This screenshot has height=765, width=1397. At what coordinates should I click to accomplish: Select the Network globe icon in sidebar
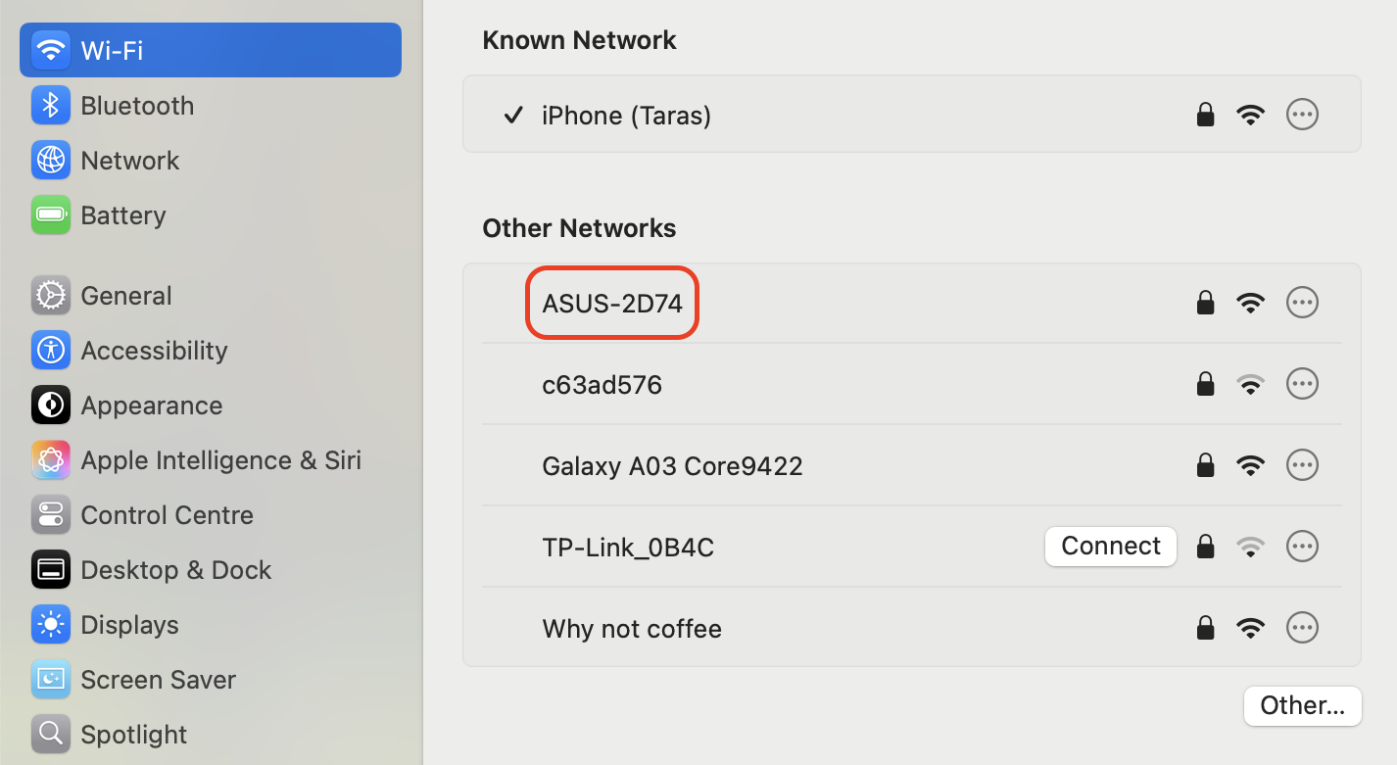pos(51,160)
